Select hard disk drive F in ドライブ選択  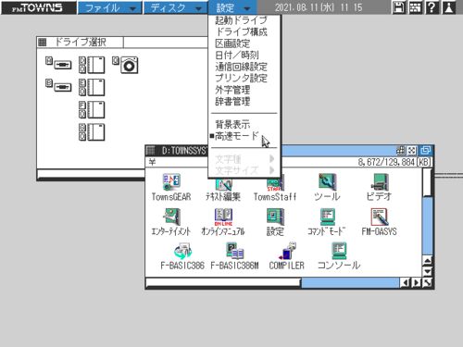[x=92, y=110]
